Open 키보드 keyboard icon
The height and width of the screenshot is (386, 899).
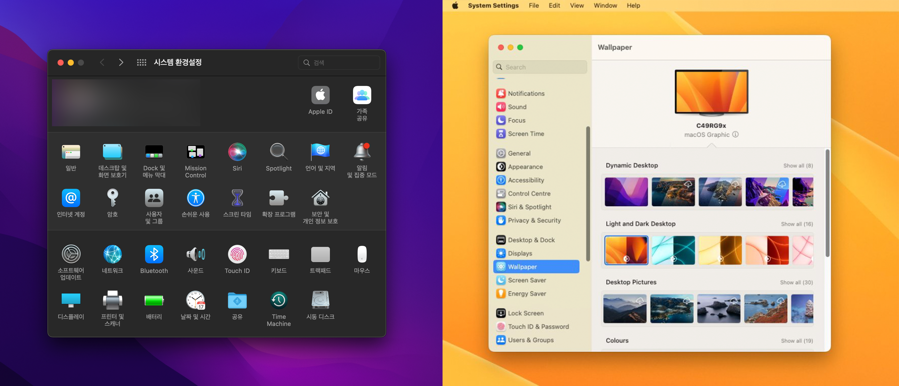point(278,254)
